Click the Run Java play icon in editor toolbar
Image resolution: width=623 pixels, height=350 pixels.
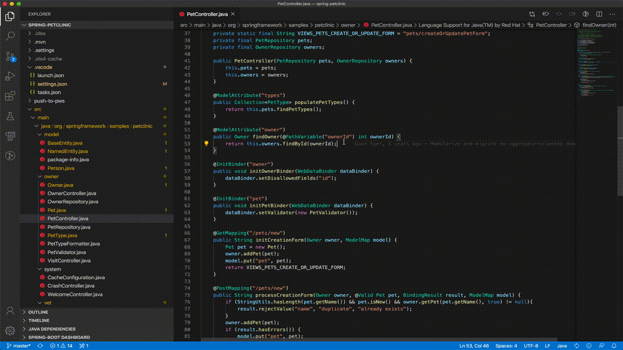(586, 14)
